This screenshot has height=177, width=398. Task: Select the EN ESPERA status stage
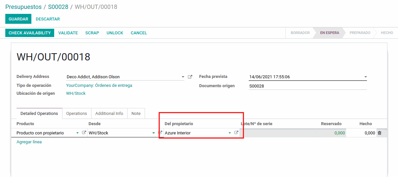pos(329,33)
